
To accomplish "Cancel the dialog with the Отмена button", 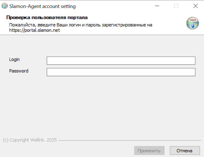I will tap(185, 150).
